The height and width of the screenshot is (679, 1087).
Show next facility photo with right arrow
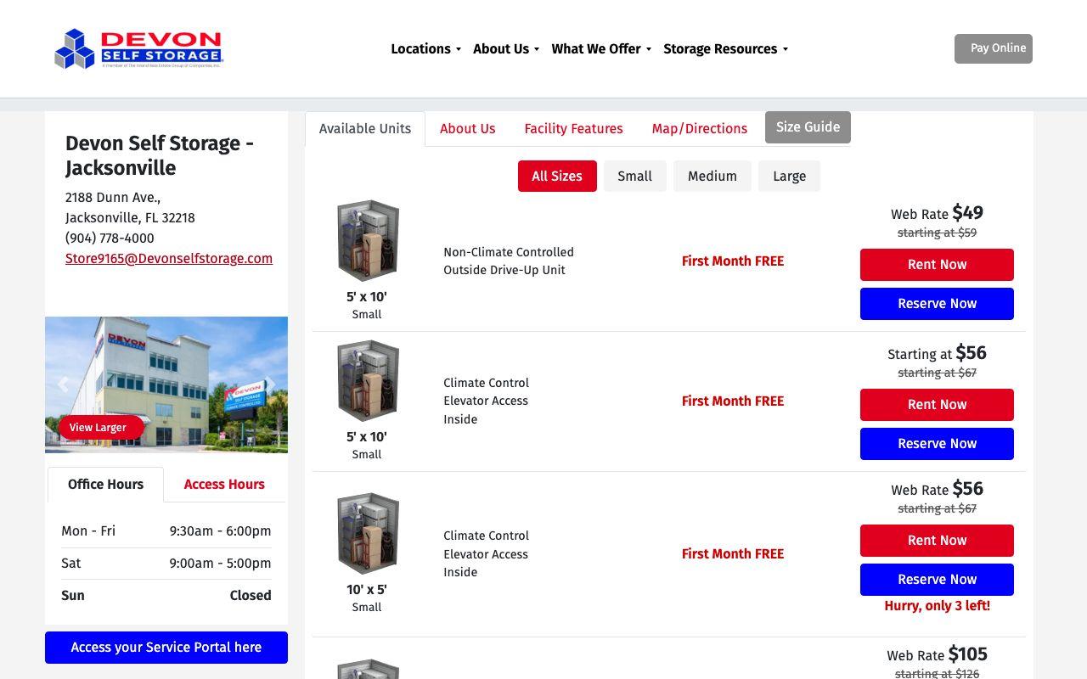pyautogui.click(x=270, y=384)
